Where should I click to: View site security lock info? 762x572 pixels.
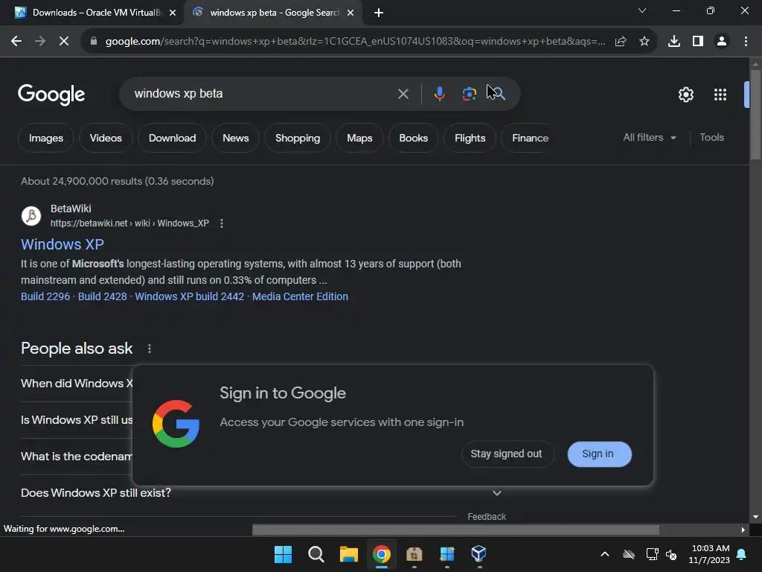(94, 42)
